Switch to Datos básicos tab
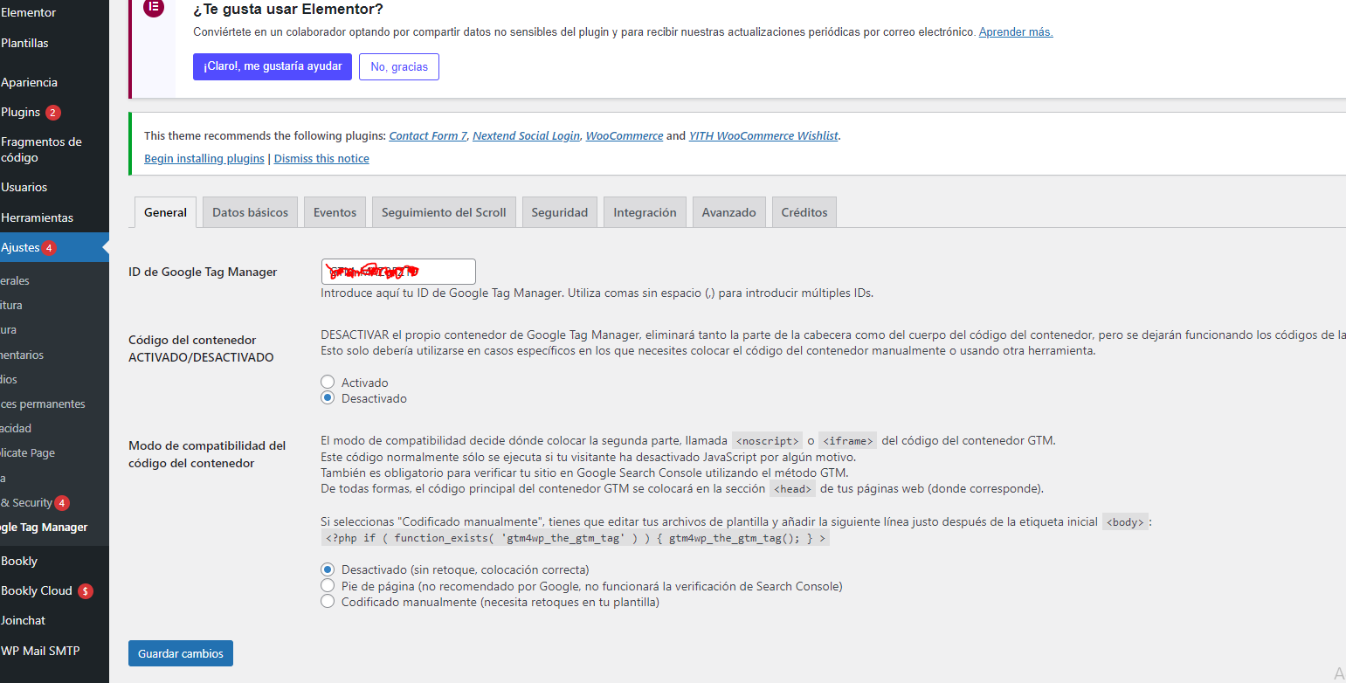Viewport: 1346px width, 683px height. click(250, 212)
